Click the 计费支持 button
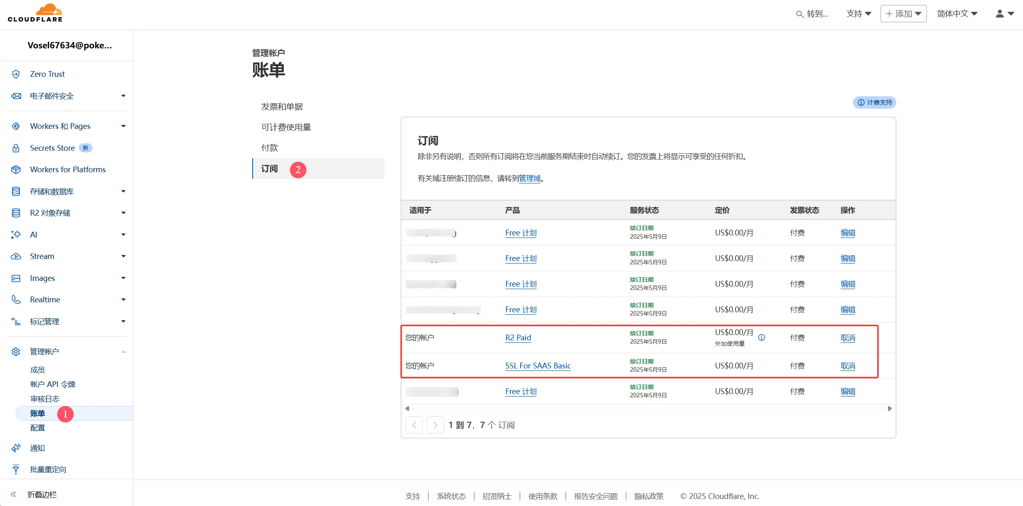1023x506 pixels. pos(874,102)
